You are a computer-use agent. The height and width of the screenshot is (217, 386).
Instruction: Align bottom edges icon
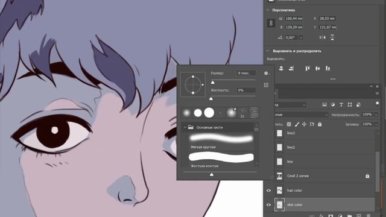327,68
